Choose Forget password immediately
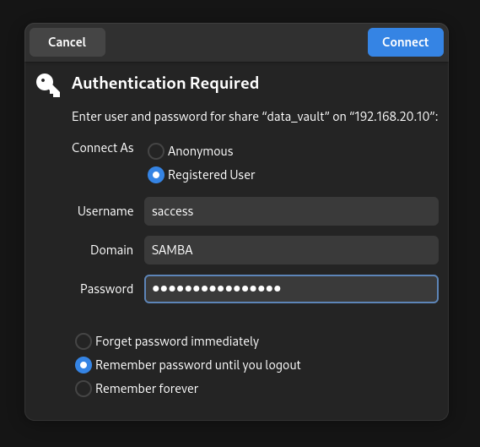The image size is (480, 447). (84, 341)
